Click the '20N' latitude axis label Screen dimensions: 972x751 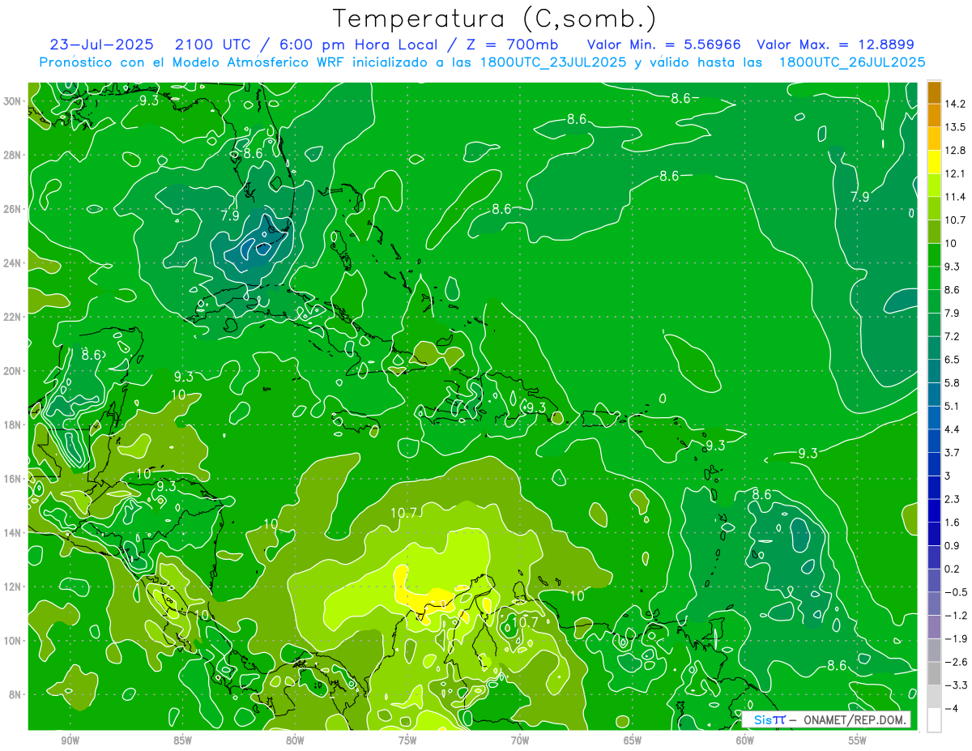point(13,371)
